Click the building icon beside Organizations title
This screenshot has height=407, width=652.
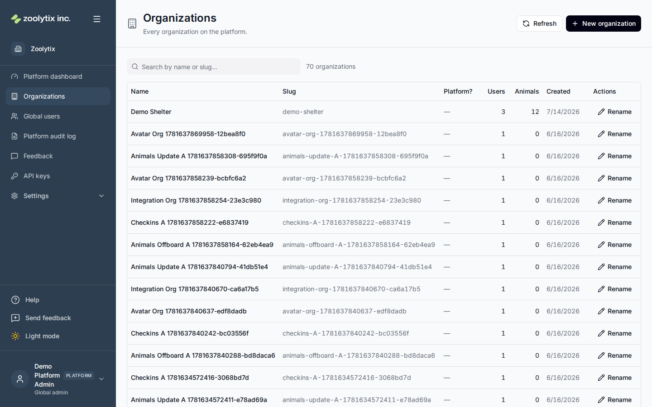click(x=132, y=24)
